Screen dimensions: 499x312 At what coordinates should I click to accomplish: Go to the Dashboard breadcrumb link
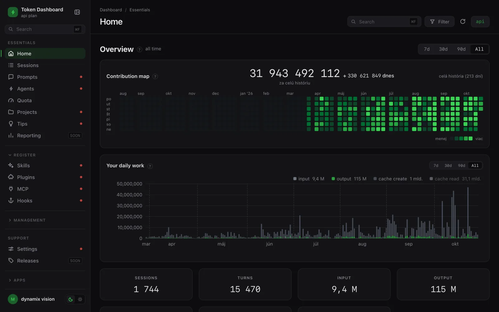point(111,10)
